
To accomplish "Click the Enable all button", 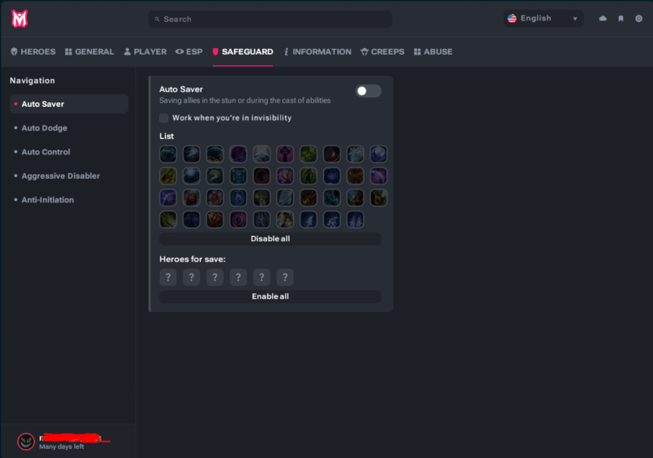I will [x=270, y=296].
